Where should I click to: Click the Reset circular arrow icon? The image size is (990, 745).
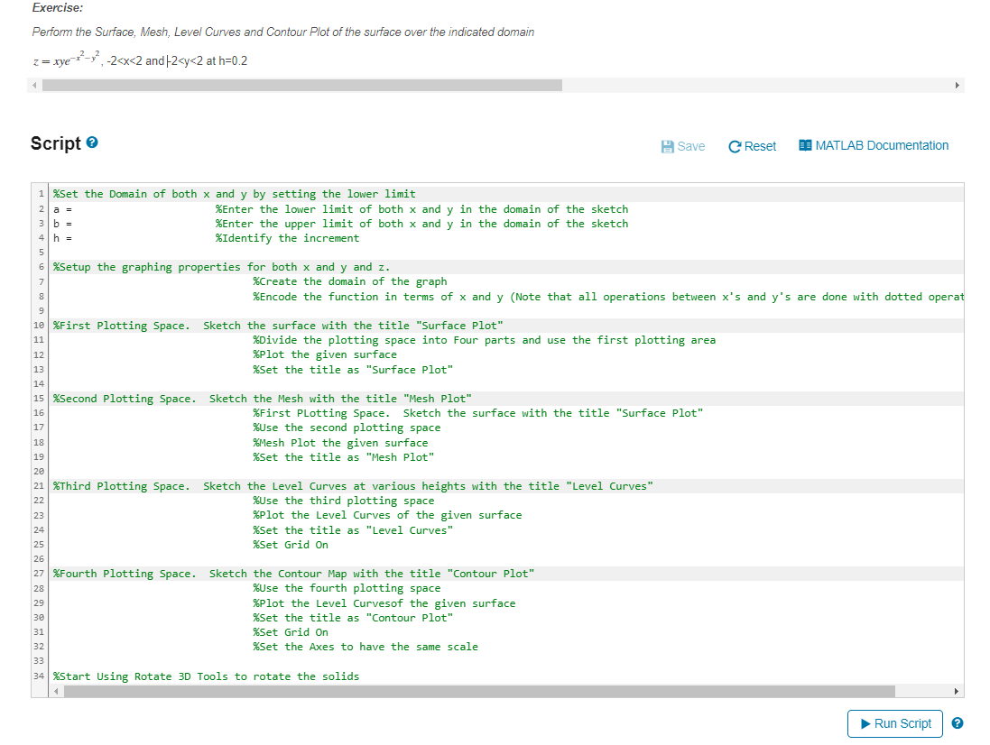point(735,146)
